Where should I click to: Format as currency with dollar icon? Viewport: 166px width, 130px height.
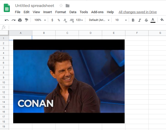click(52, 20)
